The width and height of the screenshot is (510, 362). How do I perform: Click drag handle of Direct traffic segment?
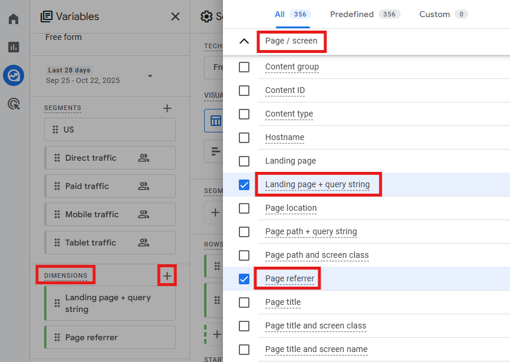click(x=57, y=158)
